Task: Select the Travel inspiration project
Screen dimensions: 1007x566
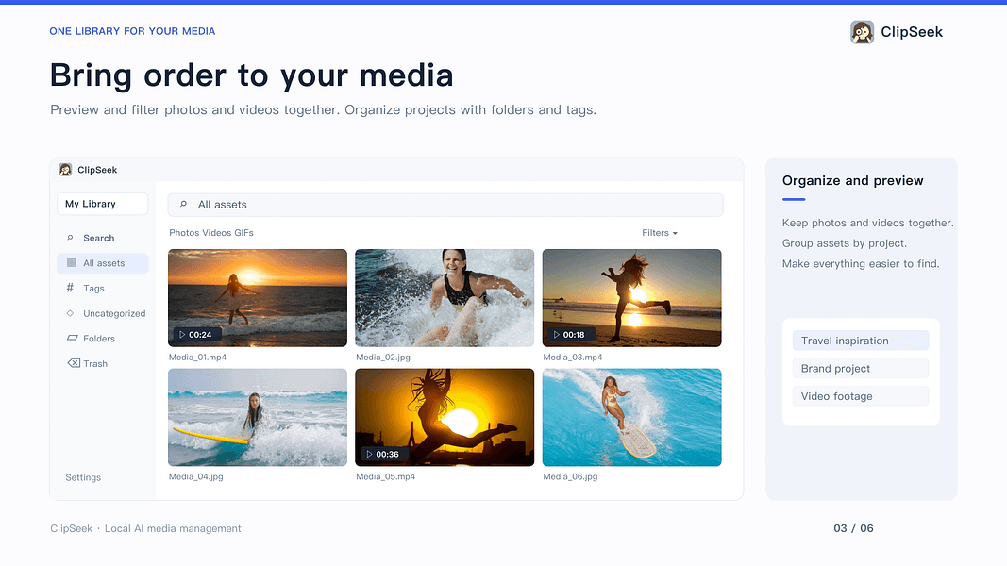Action: 861,341
